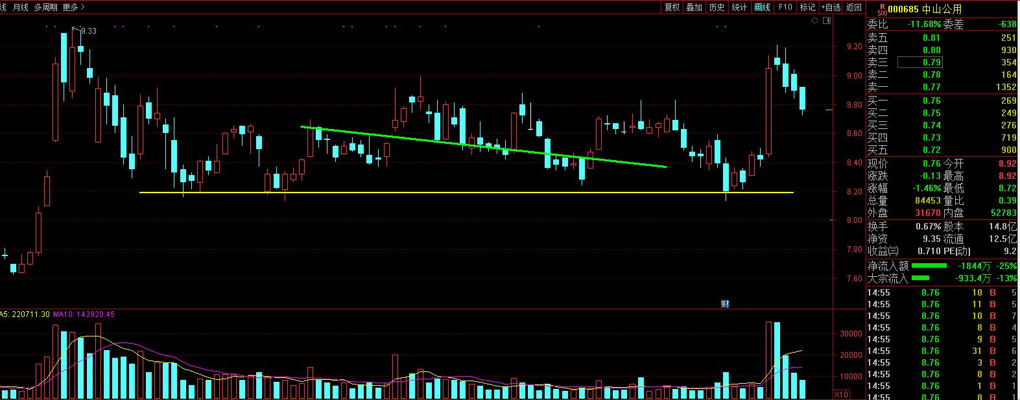Click the 量比 value 0.39
The height and width of the screenshot is (400, 1020).
click(1008, 201)
